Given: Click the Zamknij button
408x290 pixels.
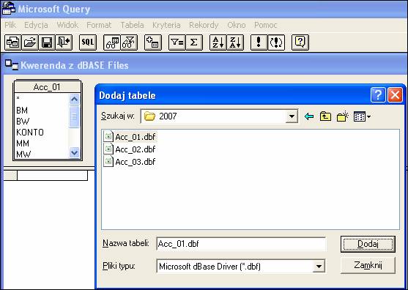Looking at the screenshot, I should pyautogui.click(x=368, y=265).
